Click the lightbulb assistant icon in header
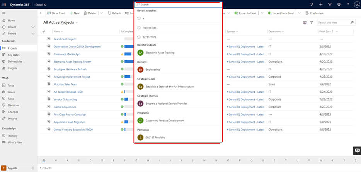Image resolution: width=361 pixels, height=172 pixels. 312,4
